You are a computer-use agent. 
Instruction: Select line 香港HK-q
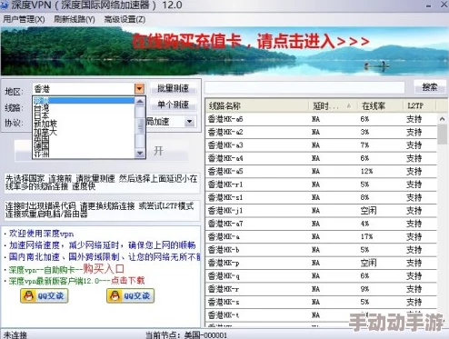tap(321, 275)
